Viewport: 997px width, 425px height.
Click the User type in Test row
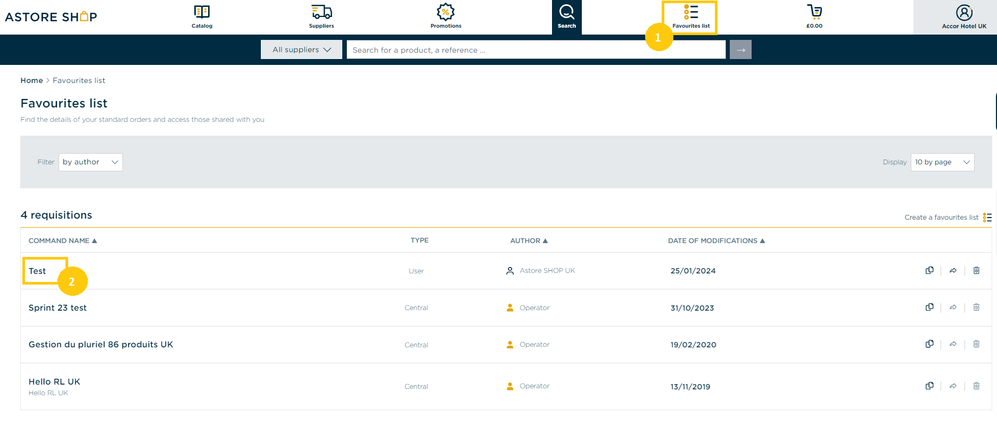tap(416, 271)
